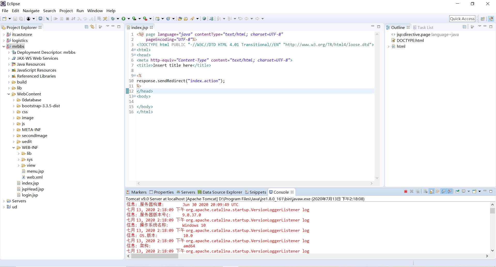Click the New file toolbar icon

pos(4,19)
